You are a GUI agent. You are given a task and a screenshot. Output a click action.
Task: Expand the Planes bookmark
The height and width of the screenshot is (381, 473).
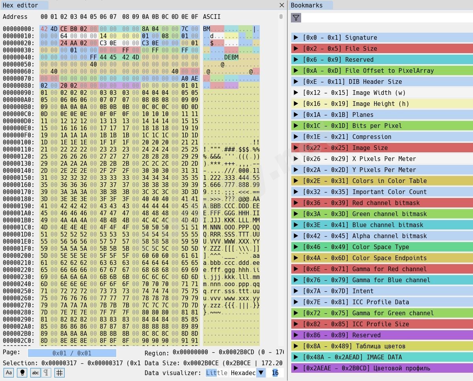296,115
